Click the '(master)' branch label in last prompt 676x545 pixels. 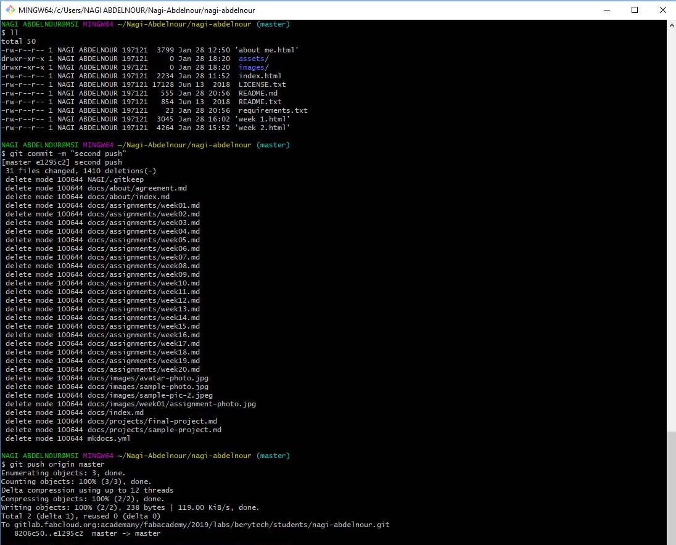click(x=273, y=456)
